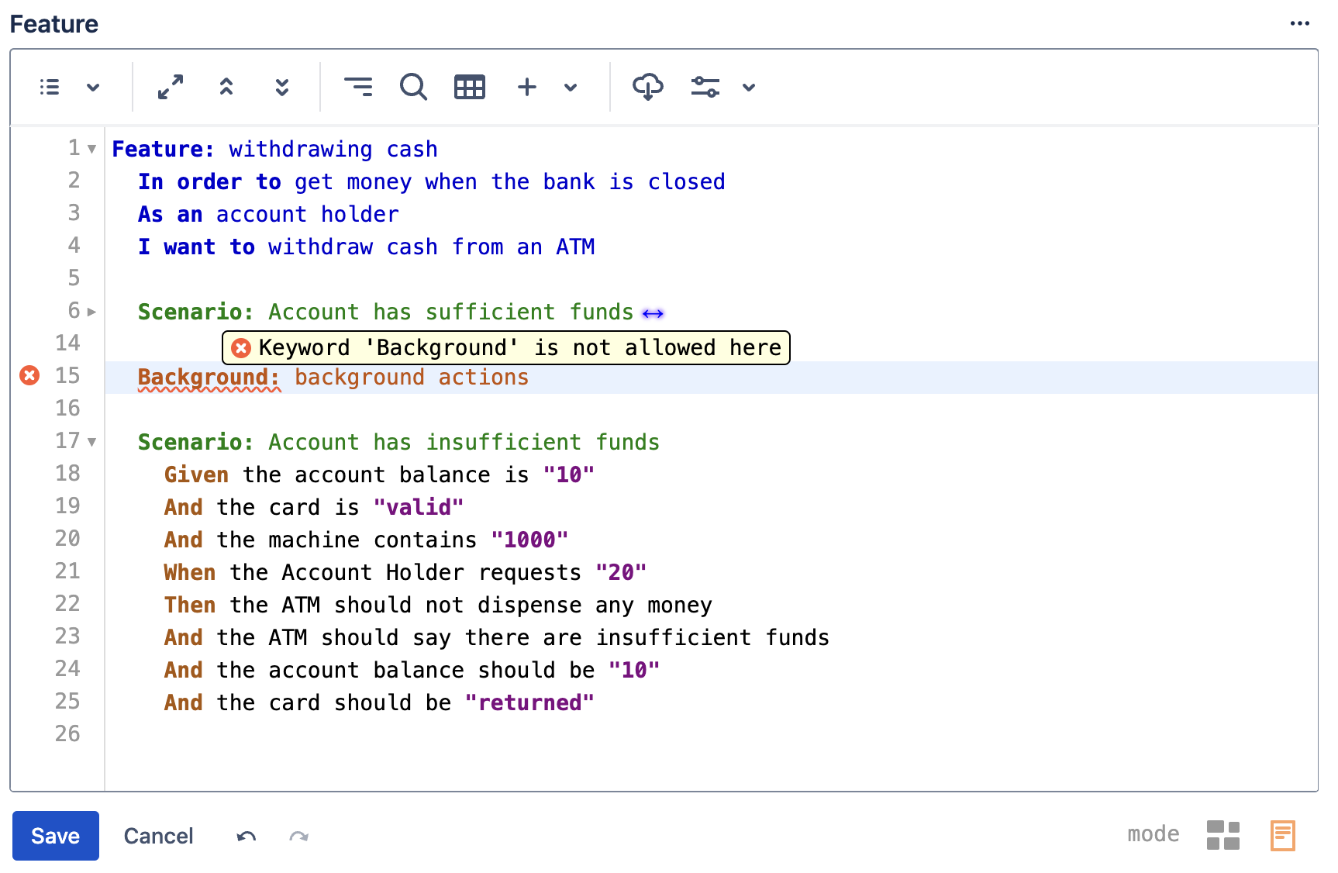Viewport: 1338px width, 873px height.
Task: Insert a table using the grid icon
Action: [470, 87]
